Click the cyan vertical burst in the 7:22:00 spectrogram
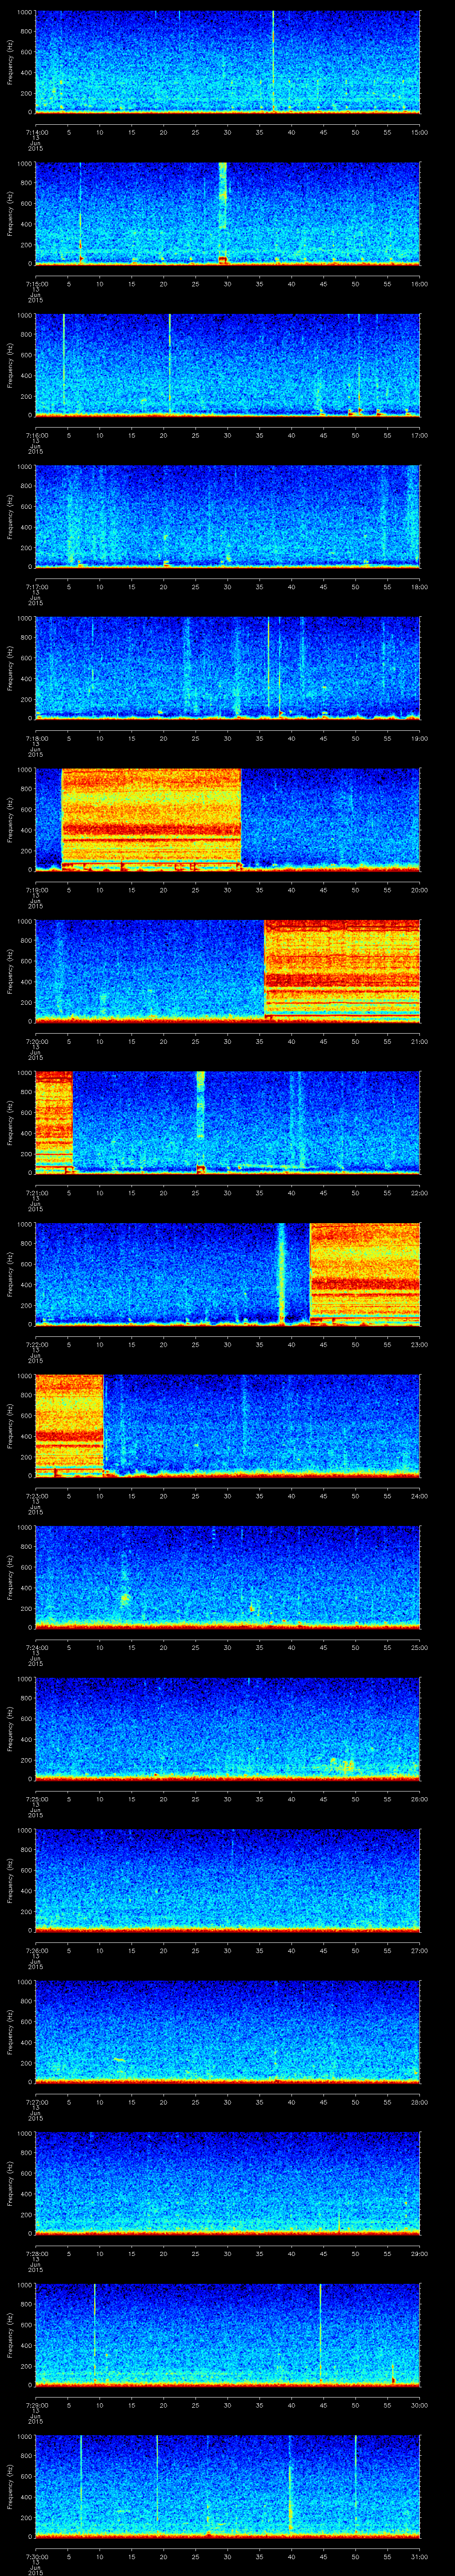 (281, 1270)
